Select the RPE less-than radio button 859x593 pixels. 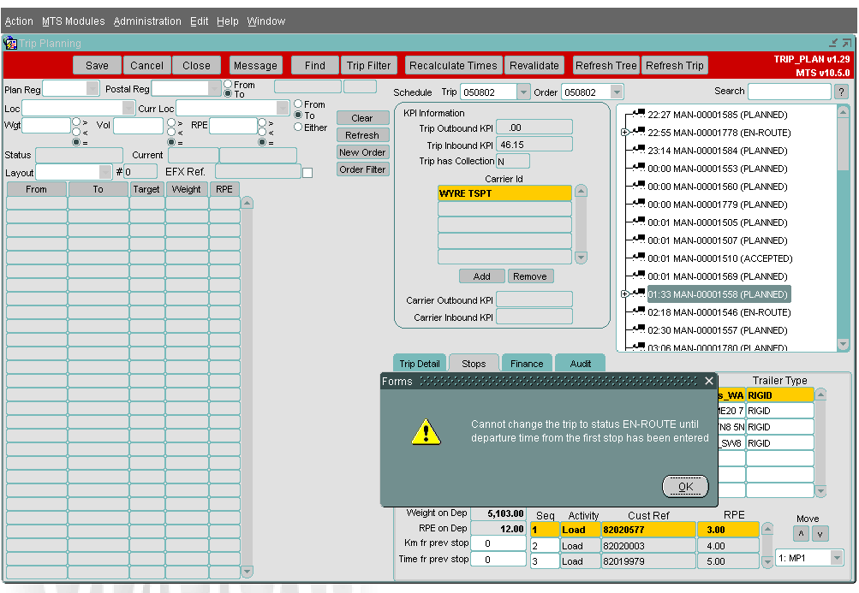click(262, 132)
